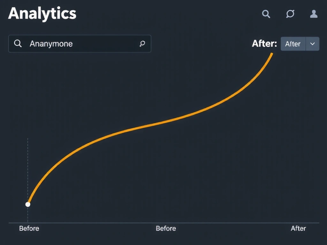Click the small search icon at the search box's right end
This screenshot has height=245, width=327.
coord(142,44)
